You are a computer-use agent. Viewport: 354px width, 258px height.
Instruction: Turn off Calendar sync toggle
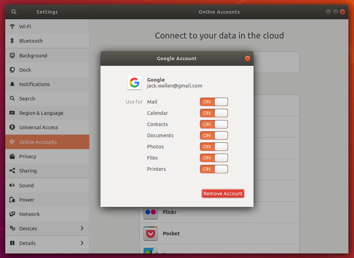(214, 113)
